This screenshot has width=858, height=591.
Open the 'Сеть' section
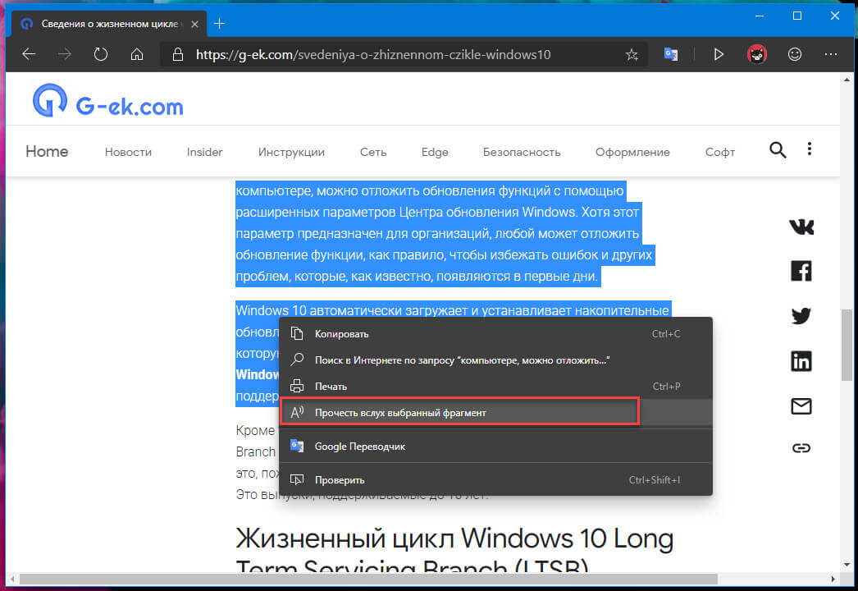(x=373, y=153)
